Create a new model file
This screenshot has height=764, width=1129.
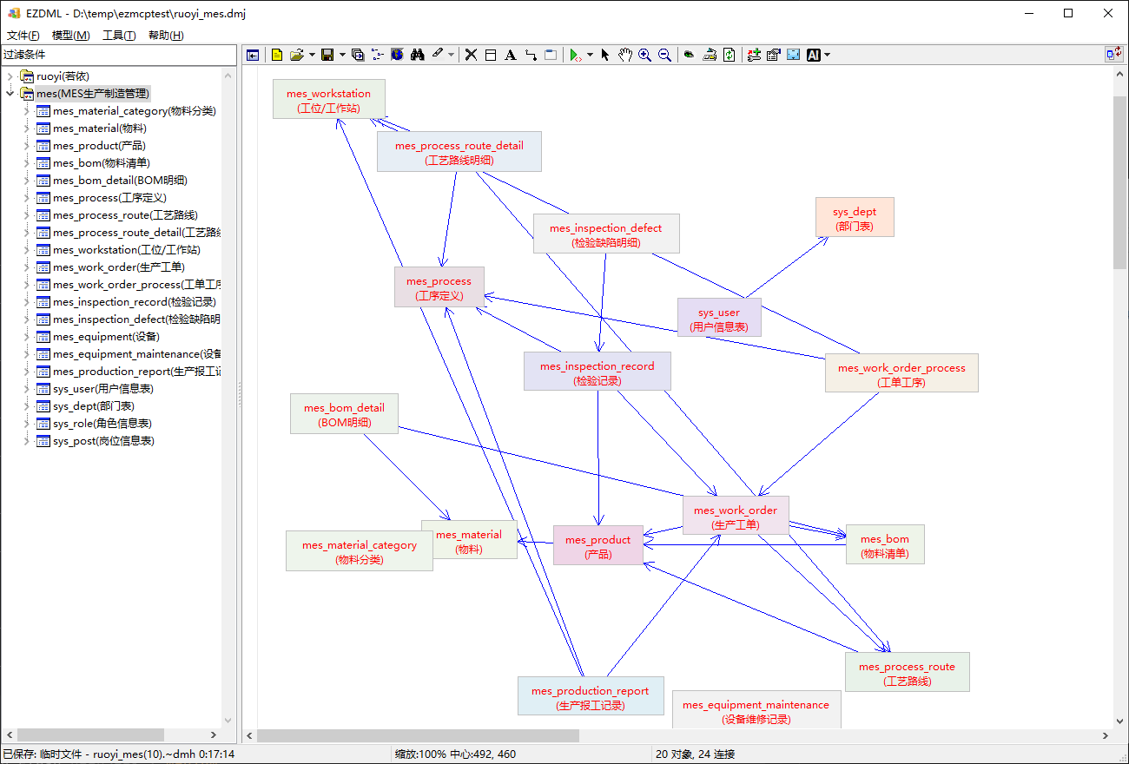click(277, 55)
